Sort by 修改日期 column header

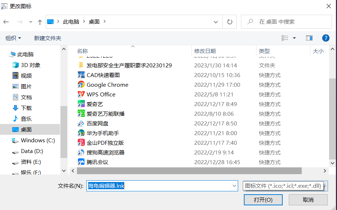[x=205, y=51]
